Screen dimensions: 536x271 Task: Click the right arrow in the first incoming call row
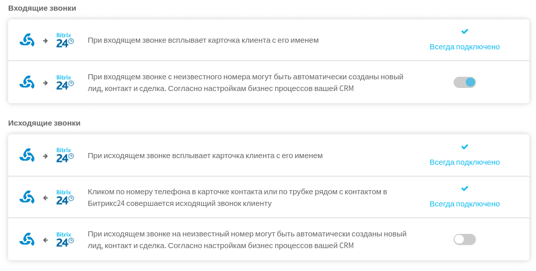(45, 41)
